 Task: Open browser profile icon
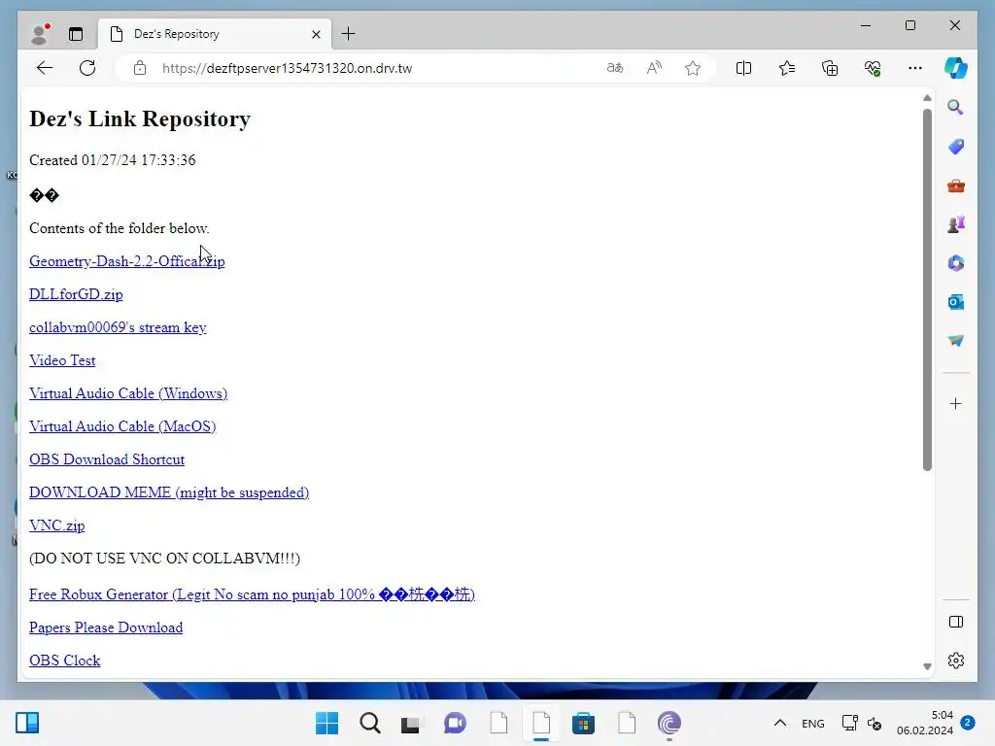click(41, 34)
